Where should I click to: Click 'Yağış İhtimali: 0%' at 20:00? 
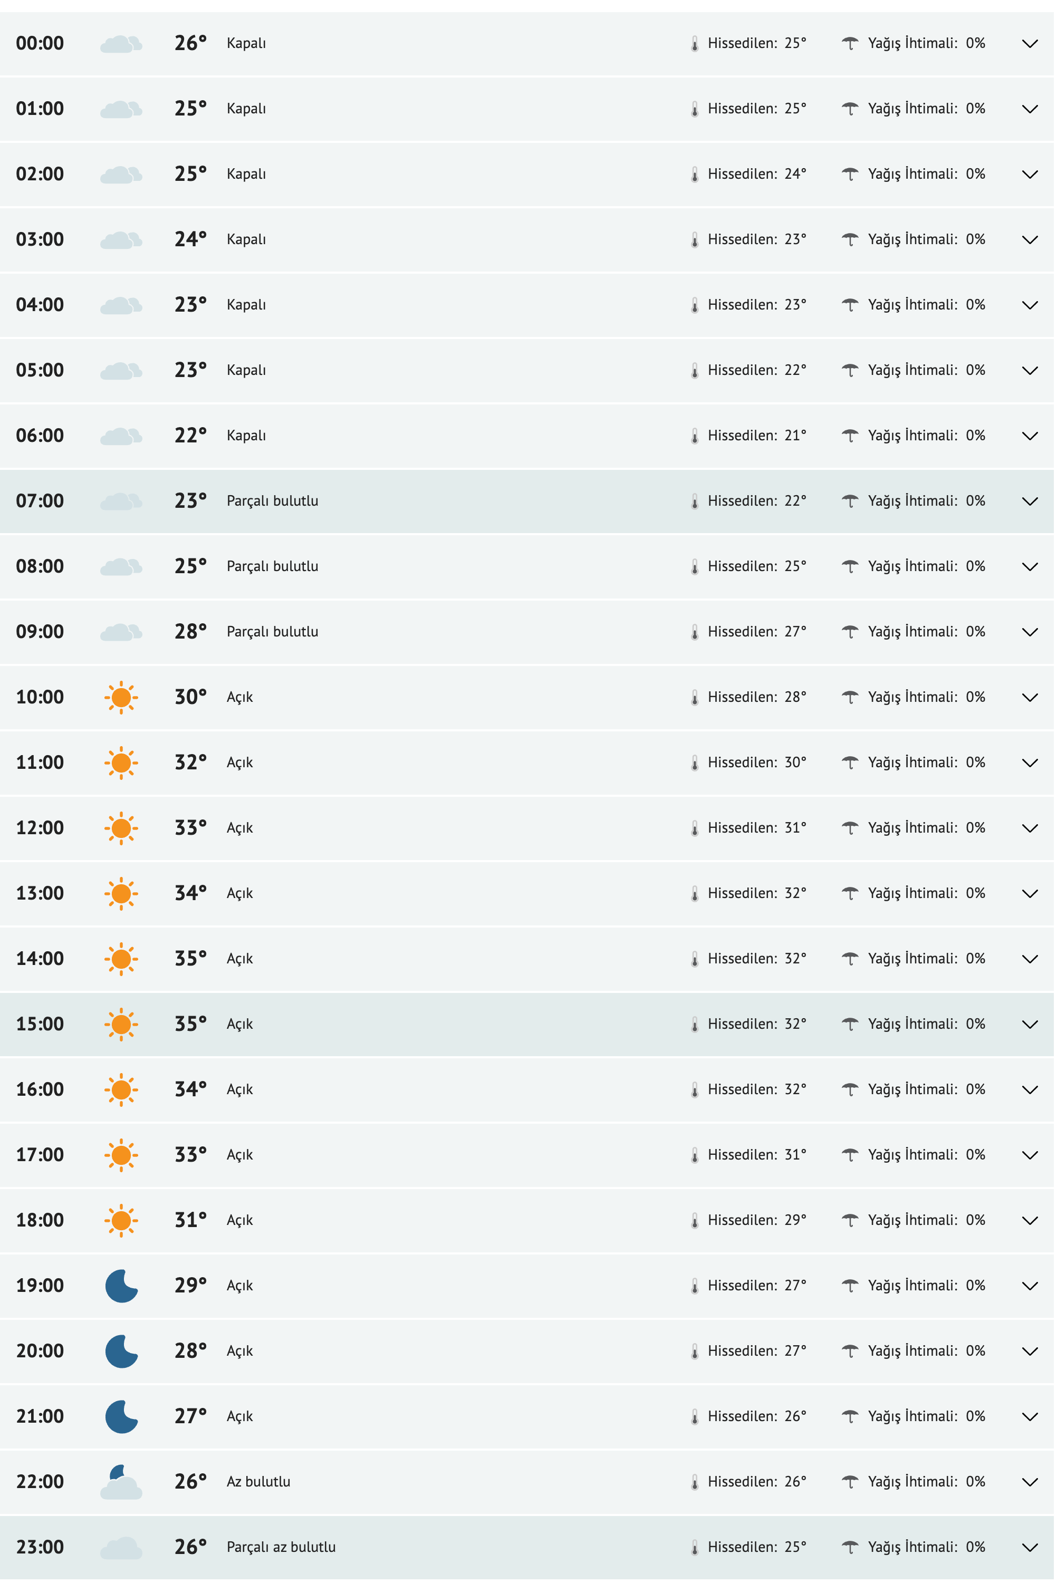coord(926,1350)
